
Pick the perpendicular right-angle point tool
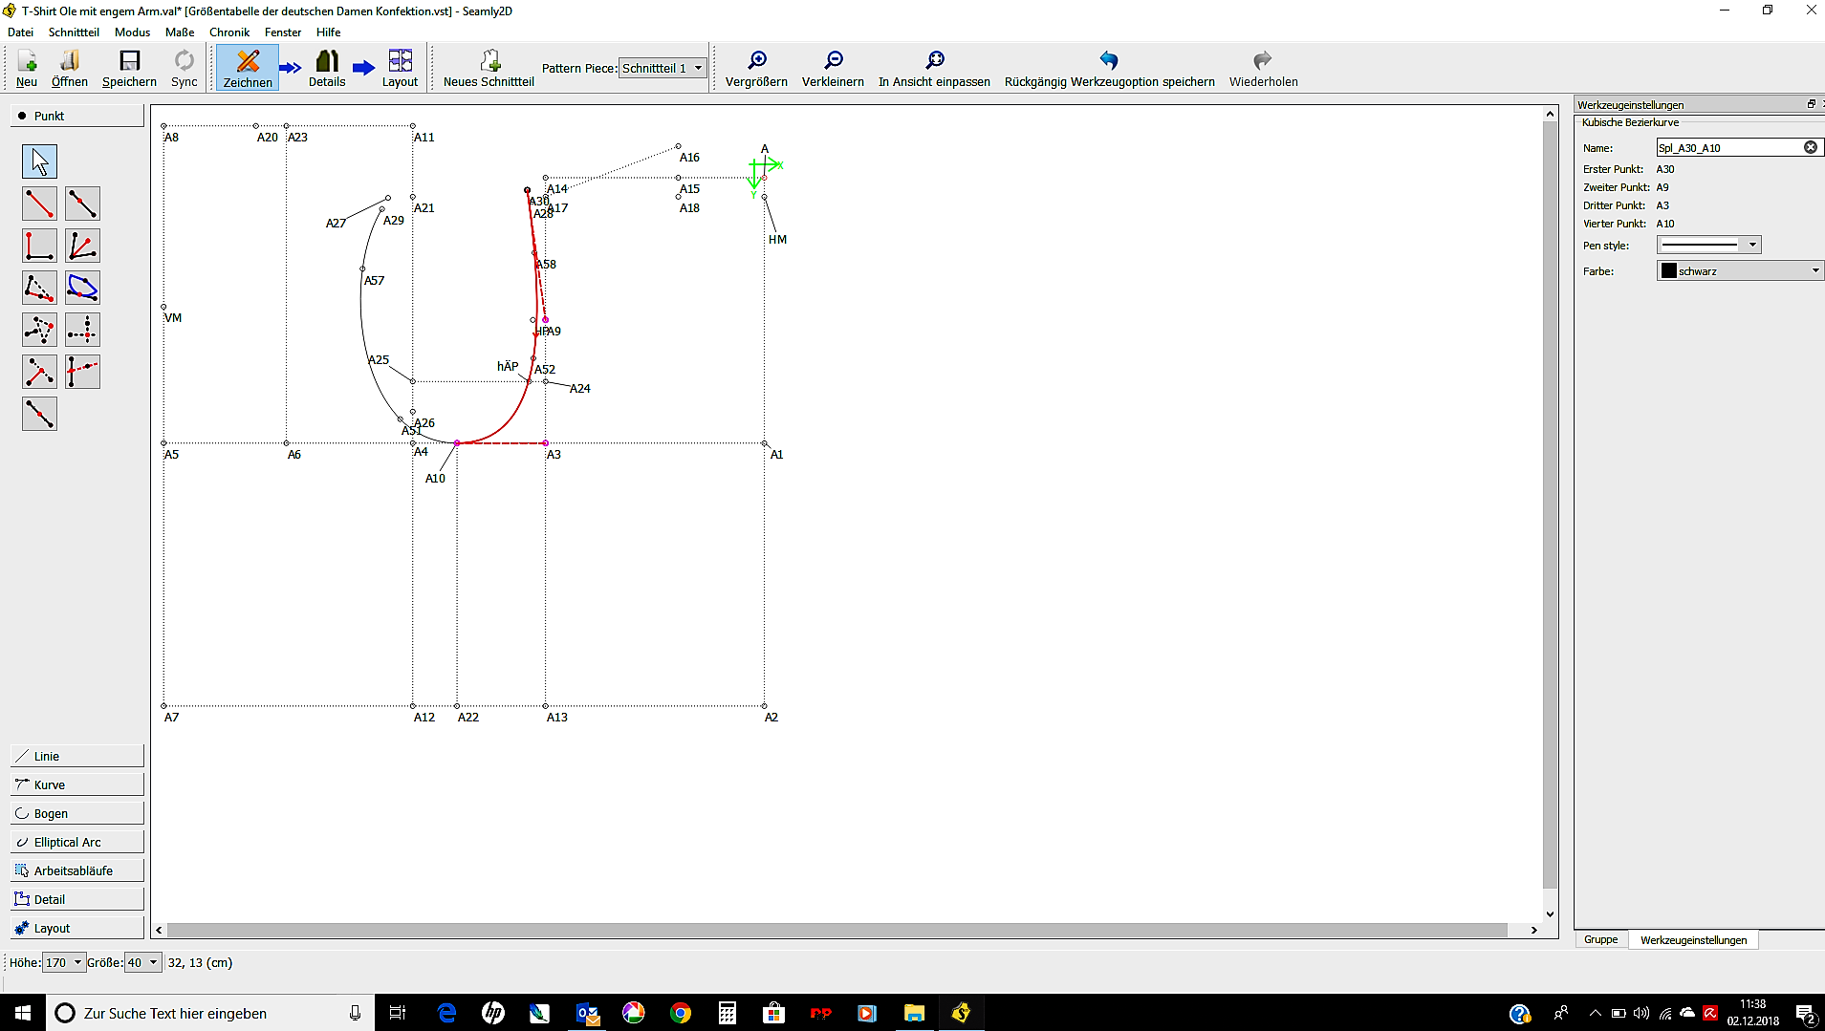pyautogui.click(x=39, y=246)
